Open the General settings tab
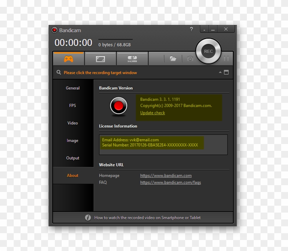The image size is (288, 251). 72,88
